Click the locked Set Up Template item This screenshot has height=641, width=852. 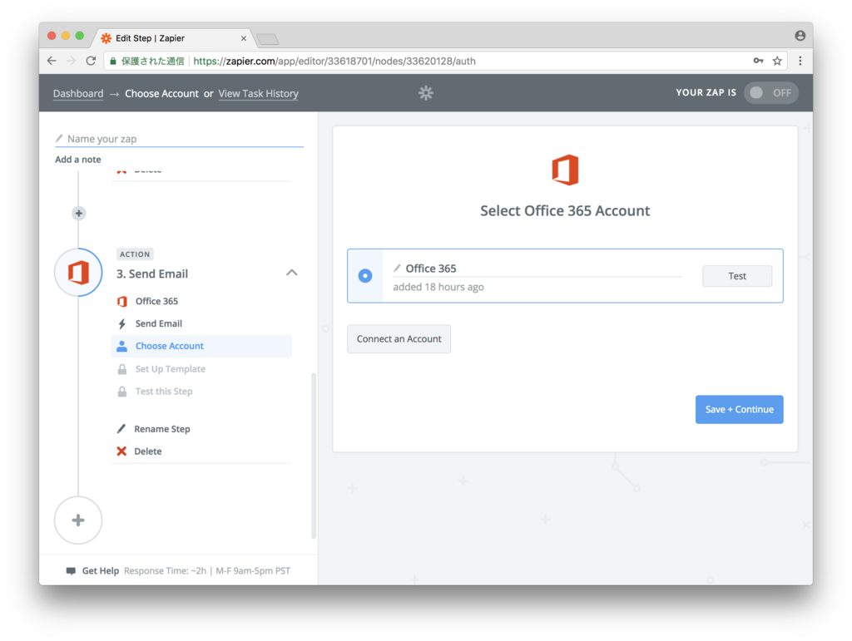click(x=201, y=369)
